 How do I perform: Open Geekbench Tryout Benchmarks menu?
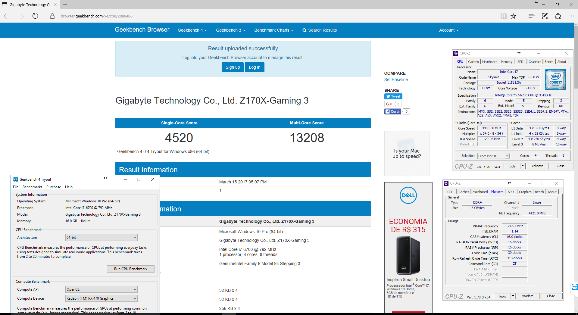[32, 187]
